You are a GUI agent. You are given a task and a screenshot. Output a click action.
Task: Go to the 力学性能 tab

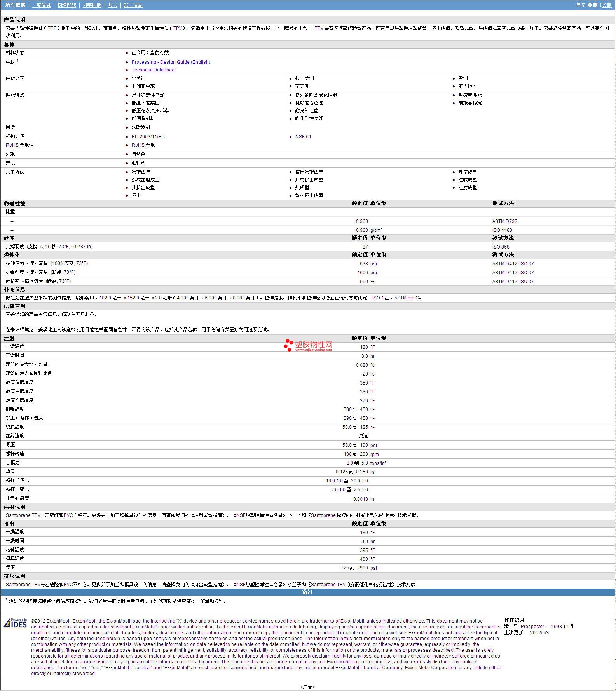click(x=92, y=5)
